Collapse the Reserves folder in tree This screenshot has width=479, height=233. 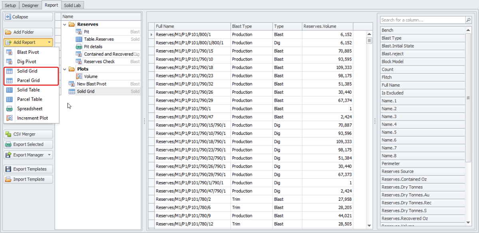tap(65, 24)
